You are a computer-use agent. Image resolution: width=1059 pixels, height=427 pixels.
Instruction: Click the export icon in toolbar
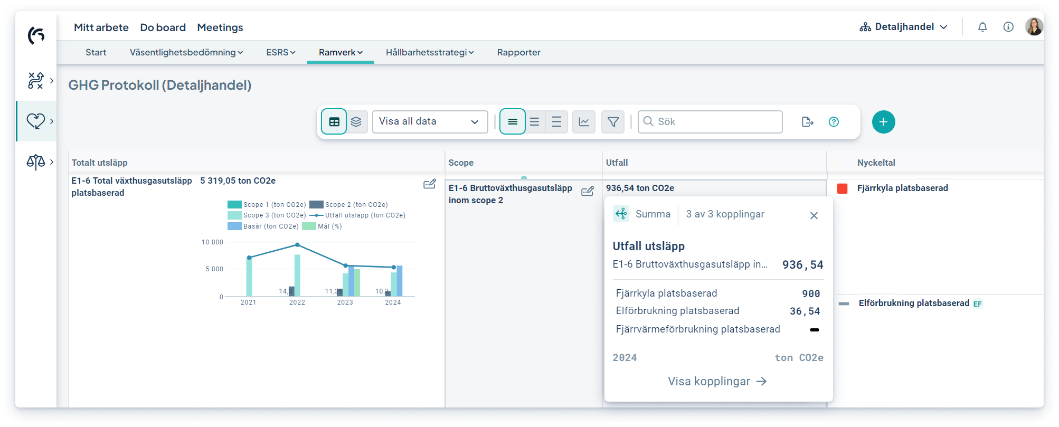[x=807, y=122]
